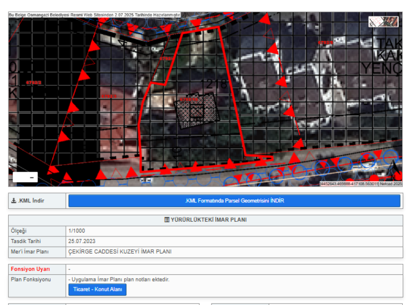Click the 1216 parcel number label on map

coord(215,83)
